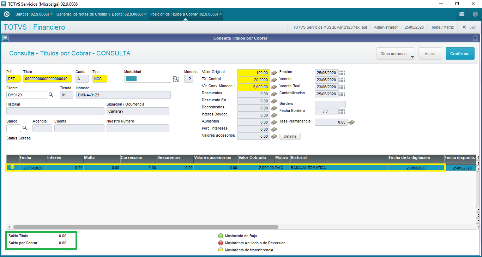Click the system date 25/05/2020 in header

414,27
